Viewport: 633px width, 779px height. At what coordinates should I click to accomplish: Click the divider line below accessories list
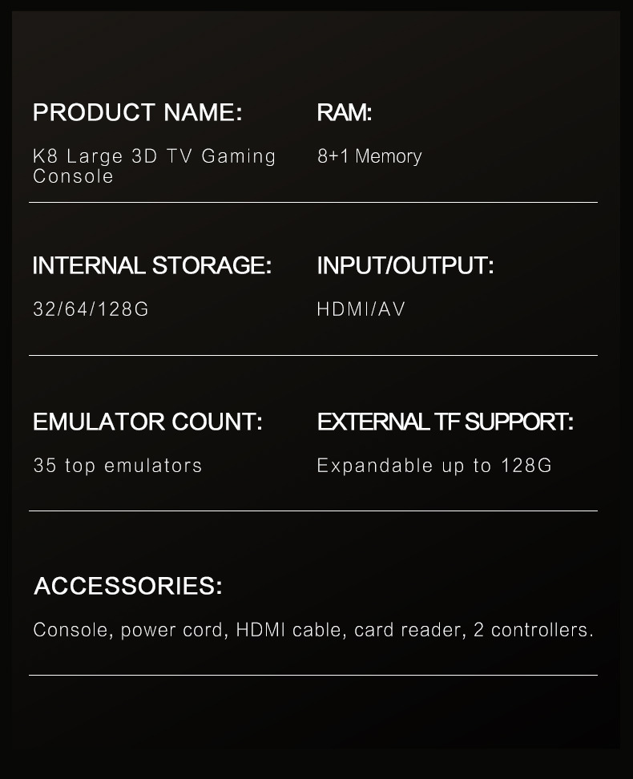pyautogui.click(x=313, y=675)
